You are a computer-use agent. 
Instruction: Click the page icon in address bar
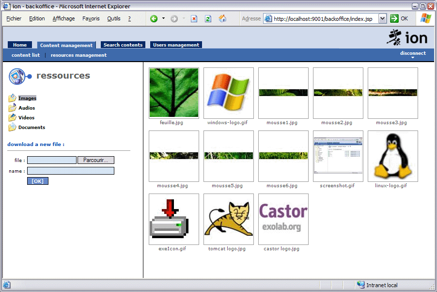[x=268, y=19]
